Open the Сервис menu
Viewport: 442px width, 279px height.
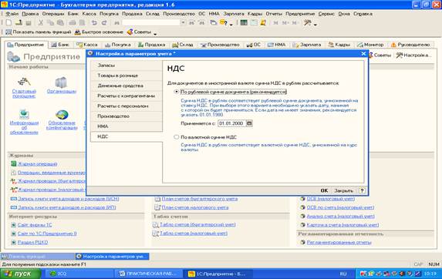[x=326, y=14]
